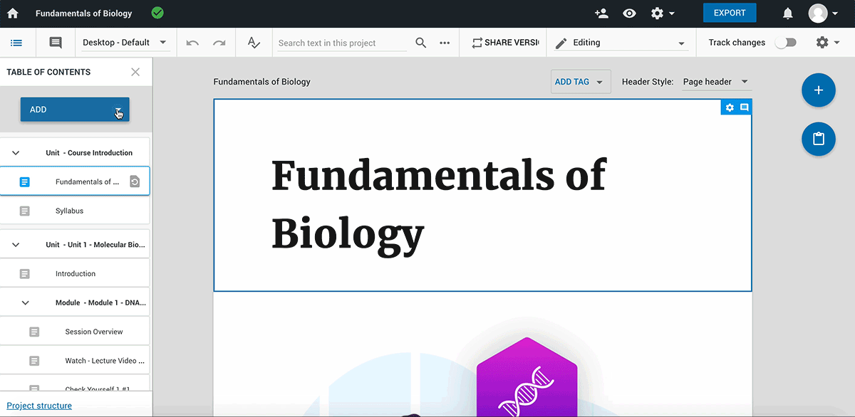Click the DNA hexagon illustration
Screen dimensions: 855x417
point(527,377)
